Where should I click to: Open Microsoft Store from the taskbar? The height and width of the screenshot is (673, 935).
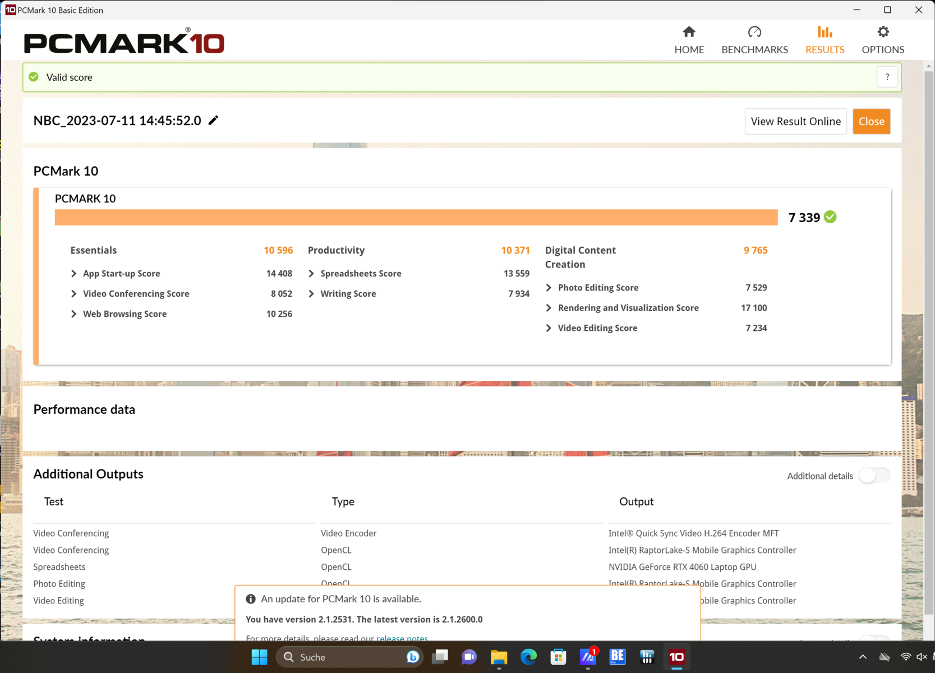558,657
